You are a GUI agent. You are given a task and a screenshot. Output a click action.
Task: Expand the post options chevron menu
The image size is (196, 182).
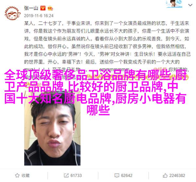(x=190, y=5)
